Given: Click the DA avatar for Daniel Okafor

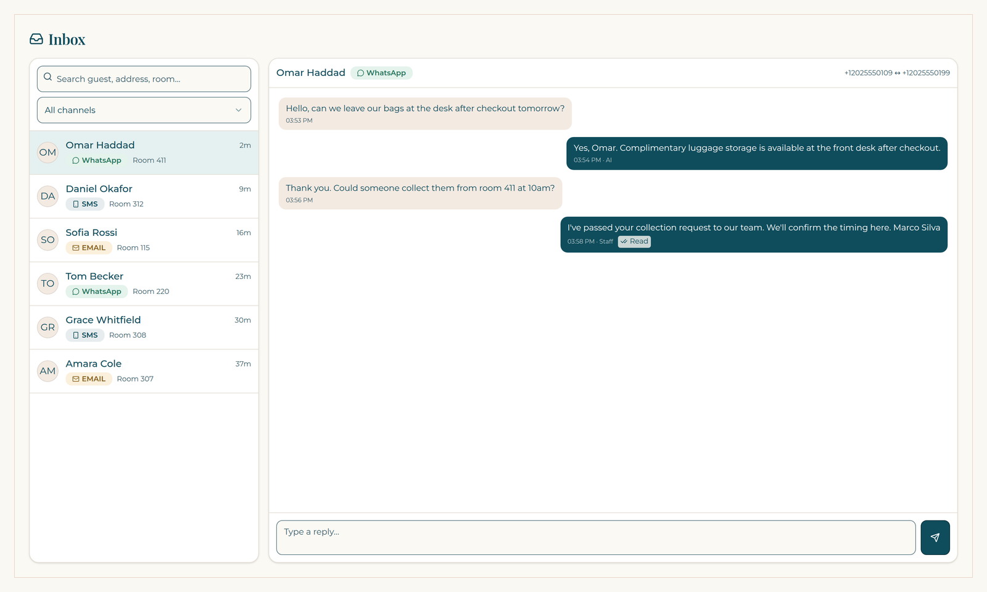Looking at the screenshot, I should coord(47,196).
